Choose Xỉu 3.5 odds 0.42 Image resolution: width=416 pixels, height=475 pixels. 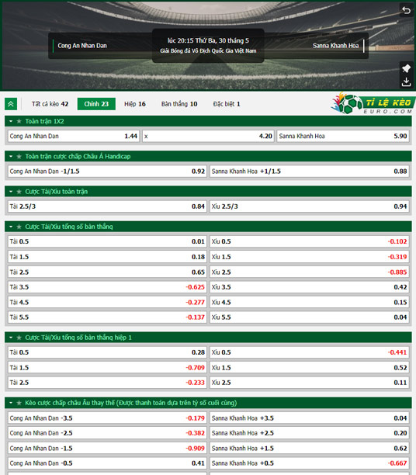(x=310, y=287)
